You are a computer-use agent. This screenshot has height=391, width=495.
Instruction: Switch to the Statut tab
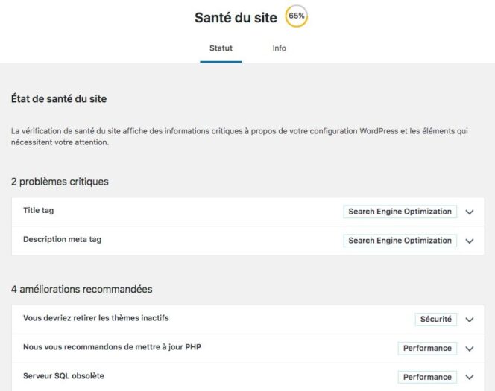(221, 48)
